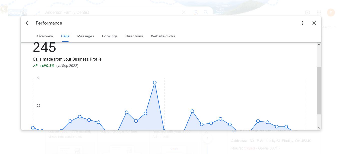Switch to the Directions tab

(134, 36)
